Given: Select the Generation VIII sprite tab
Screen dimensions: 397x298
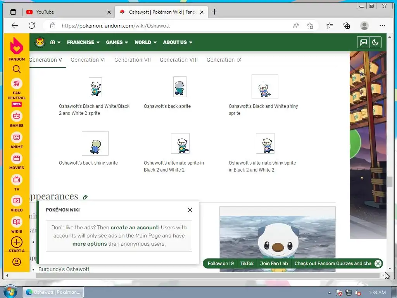Looking at the screenshot, I should tap(179, 60).
